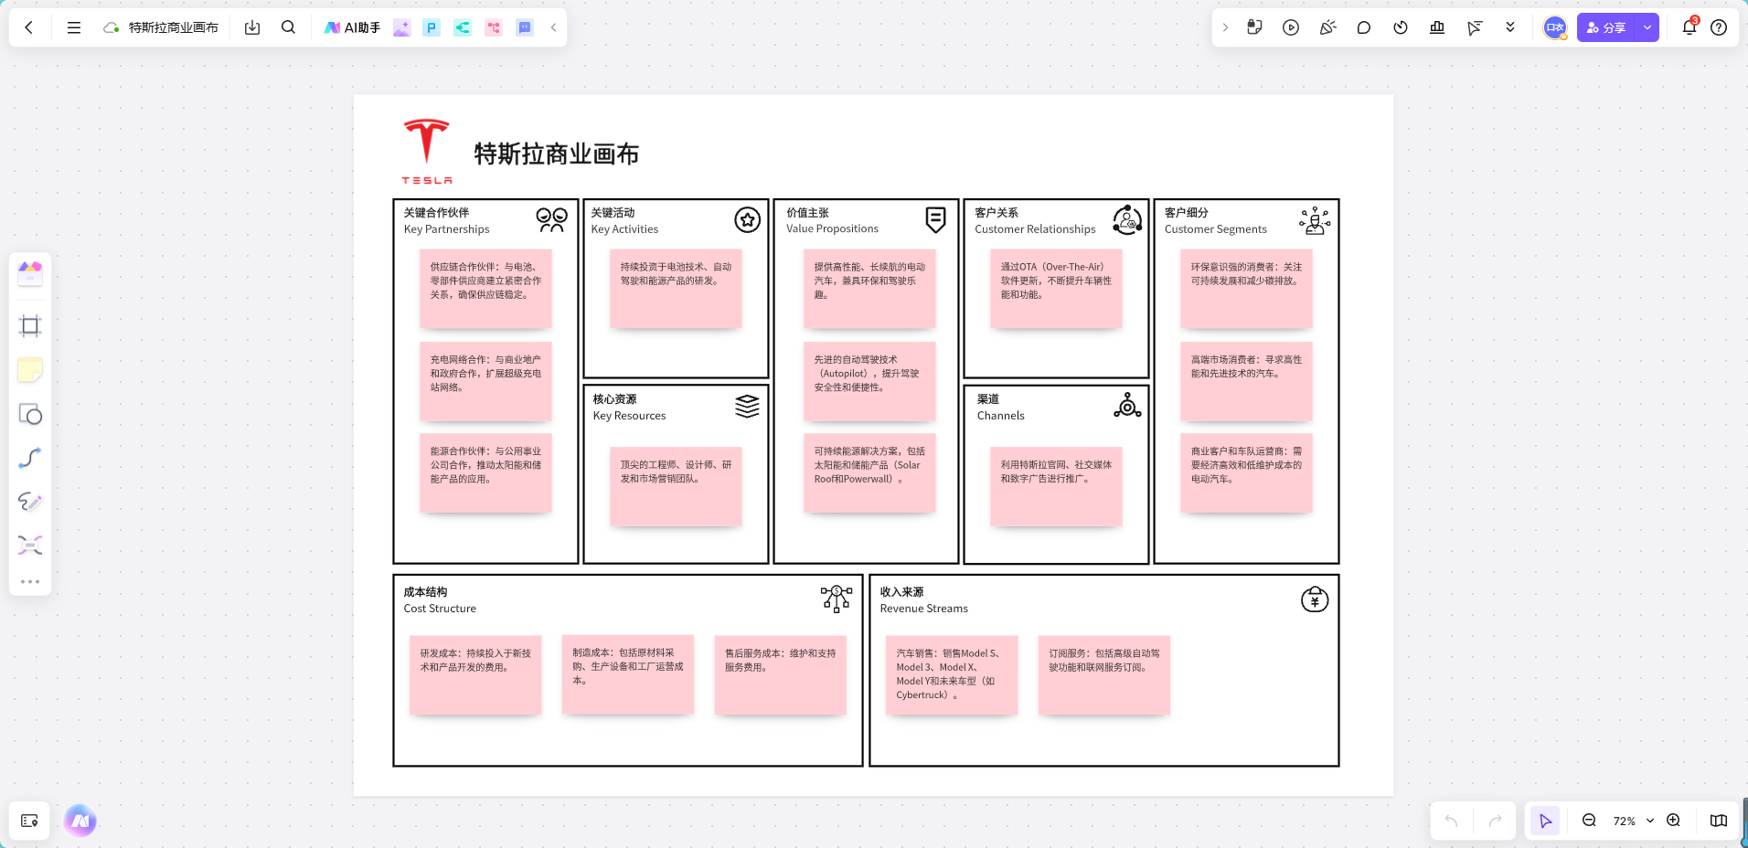Screen dimensions: 1748x848
Task: Click the Tesla logo image
Action: pyautogui.click(x=426, y=152)
